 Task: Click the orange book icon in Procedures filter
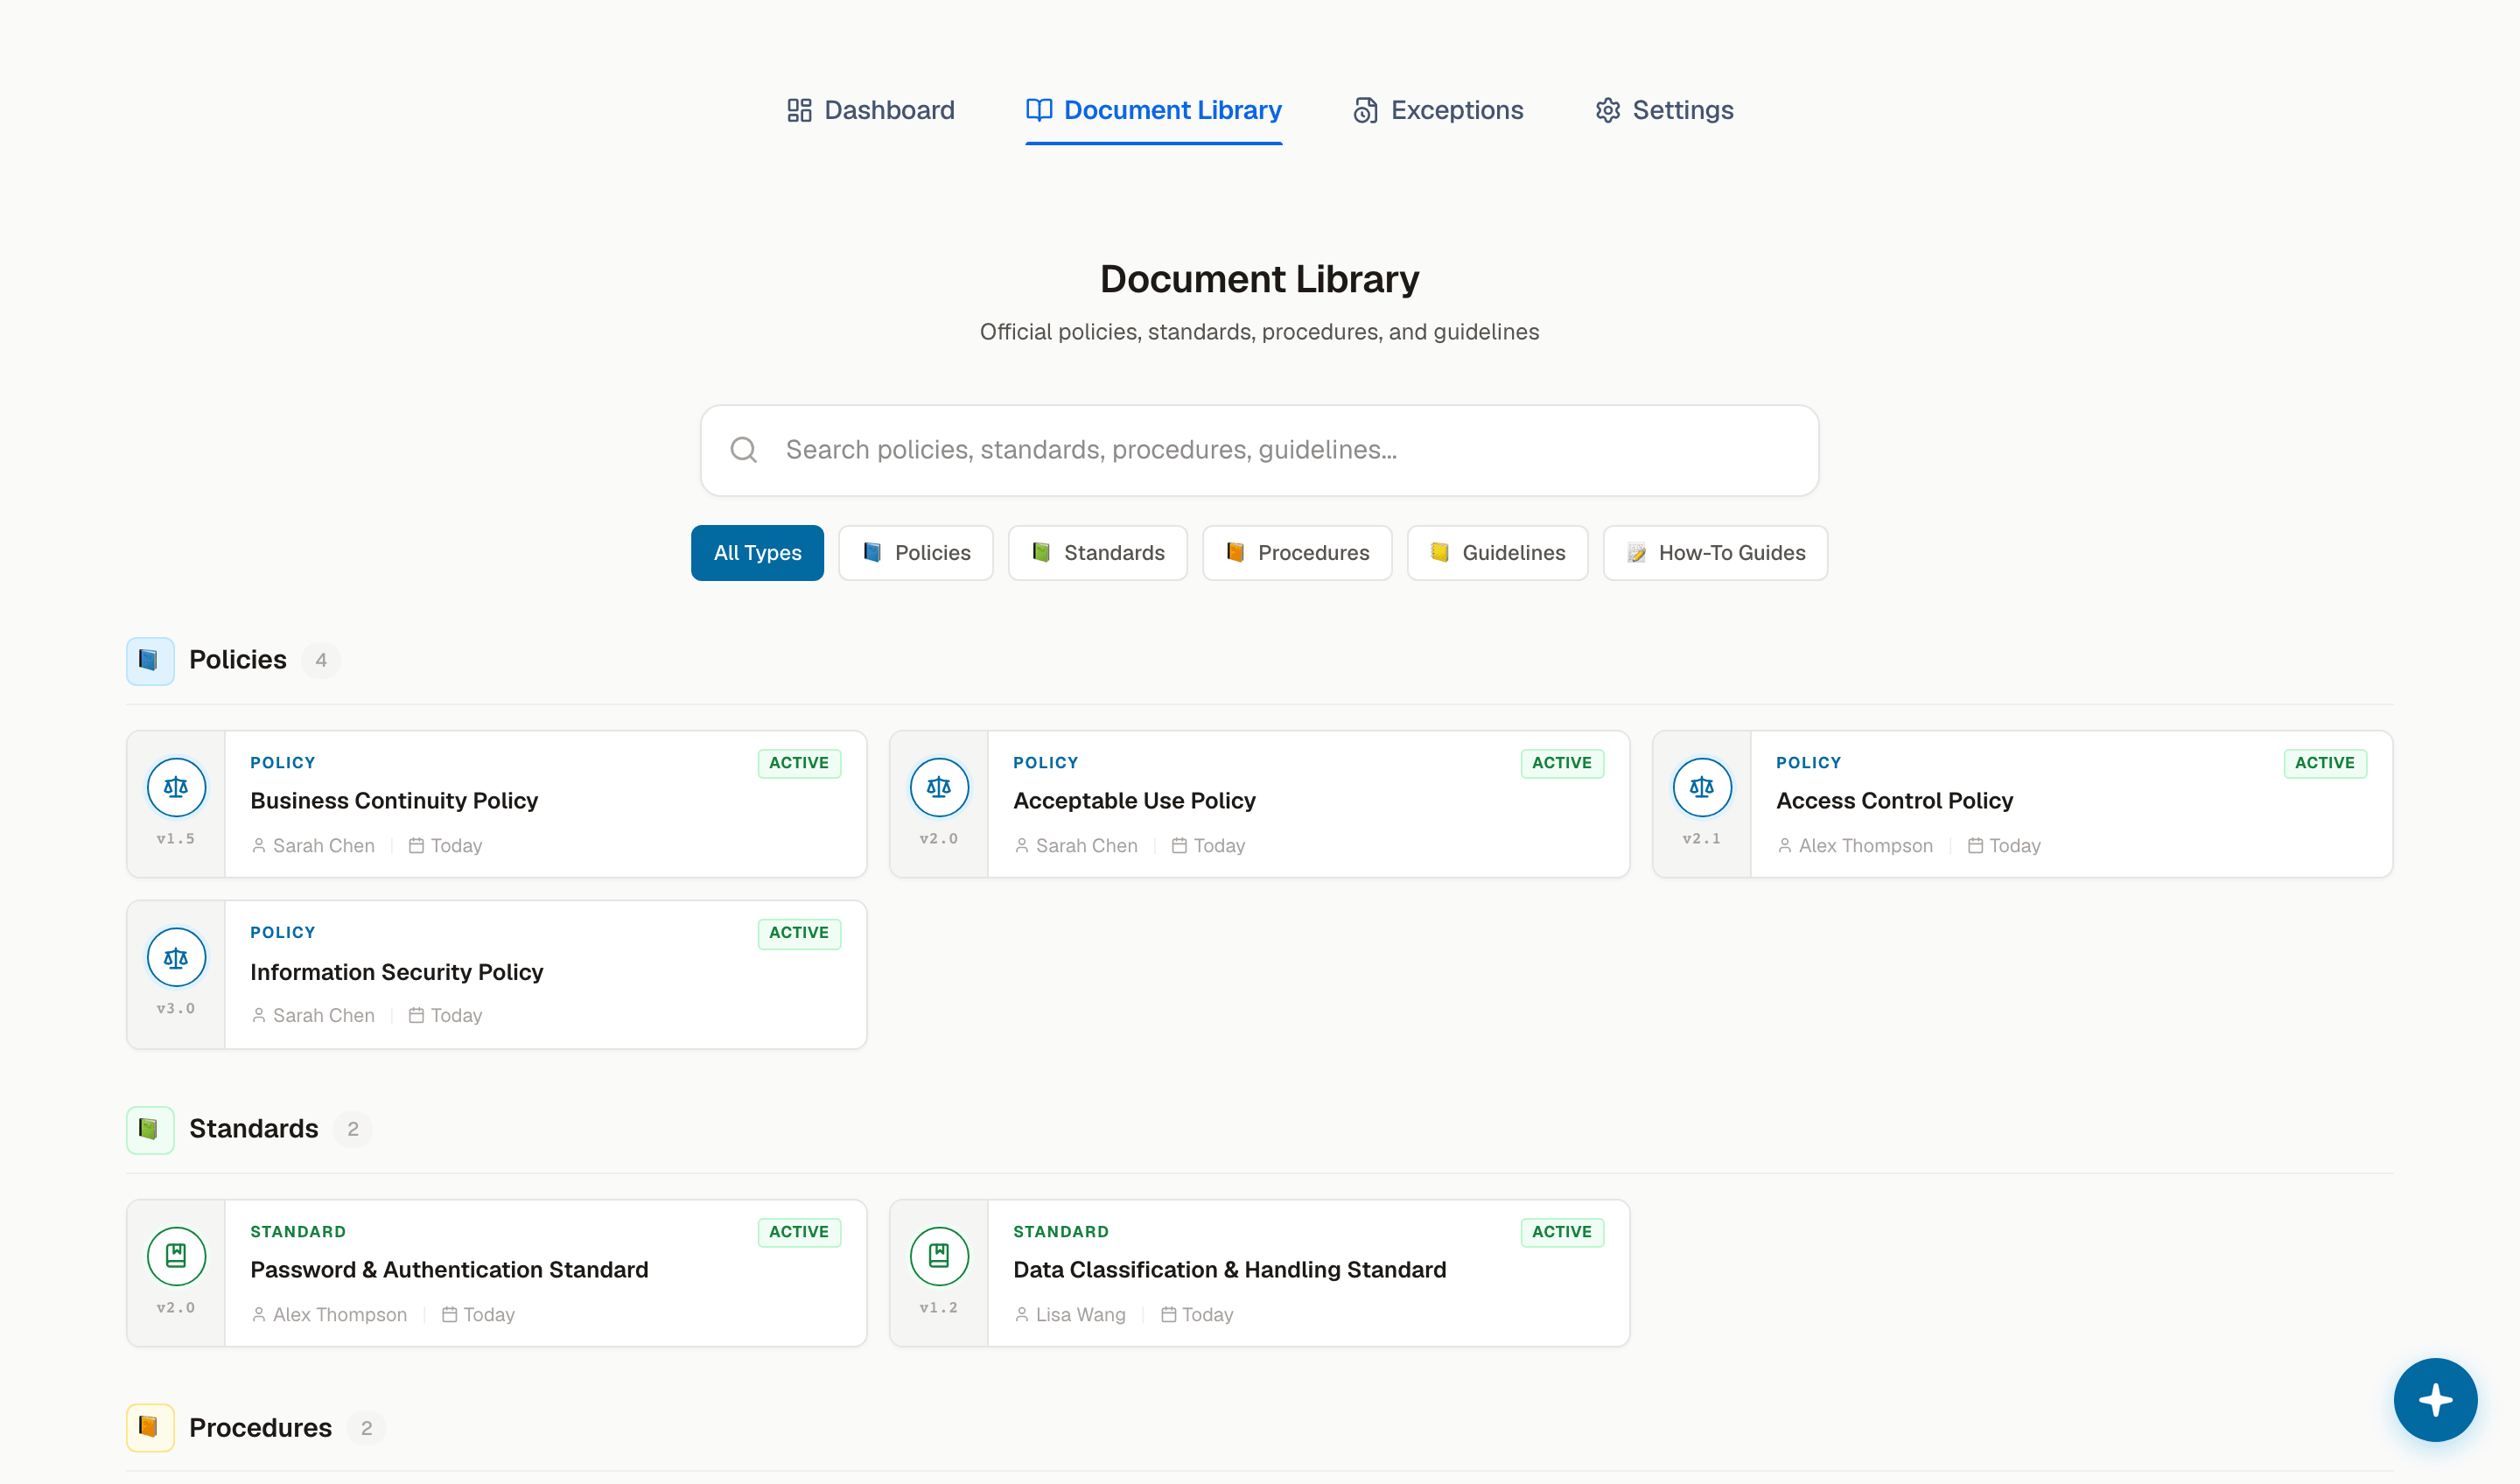tap(1235, 552)
